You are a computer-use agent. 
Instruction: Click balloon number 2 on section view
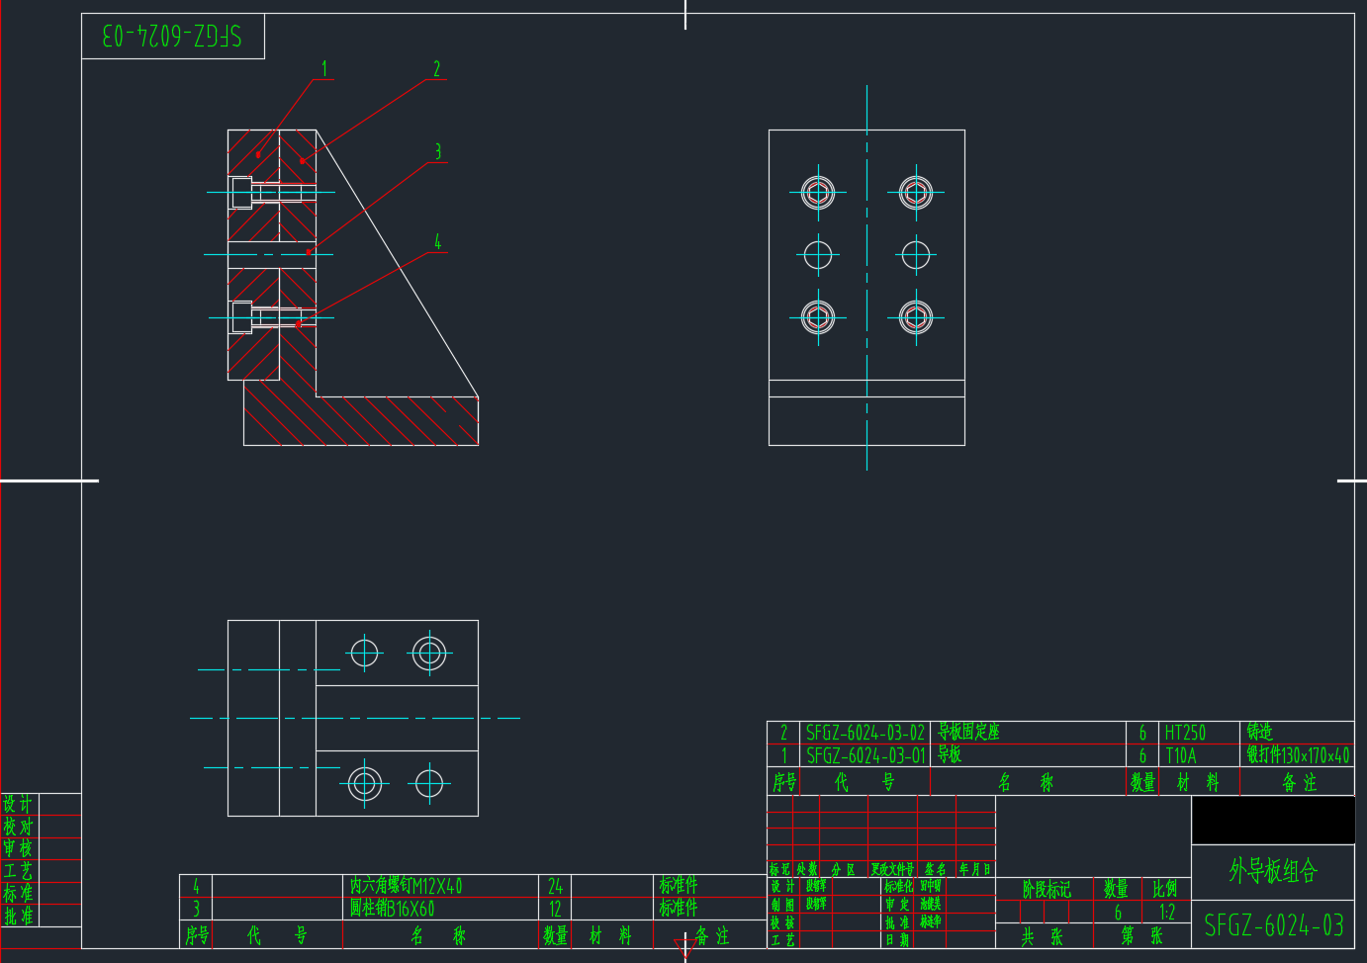coord(436,69)
